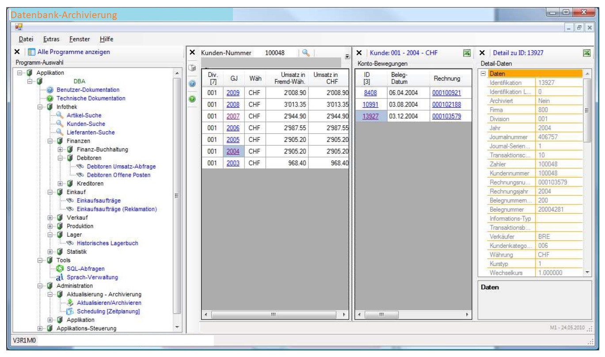The image size is (605, 357).
Task: Expand the Produktion tree node
Action: point(51,226)
